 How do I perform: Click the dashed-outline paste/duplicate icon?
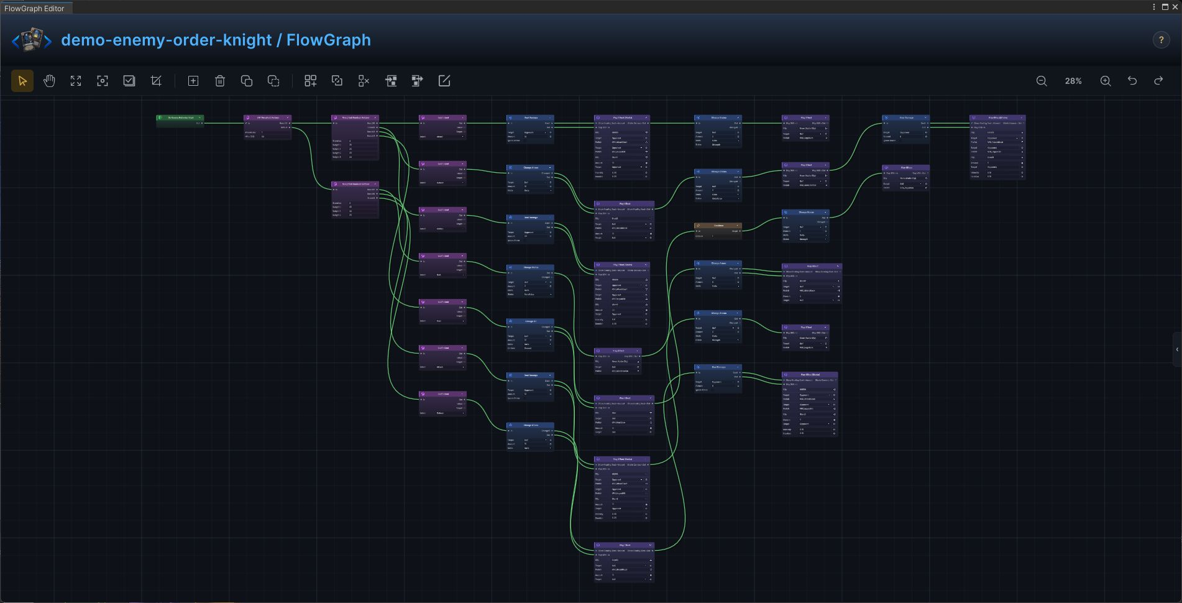tap(273, 81)
